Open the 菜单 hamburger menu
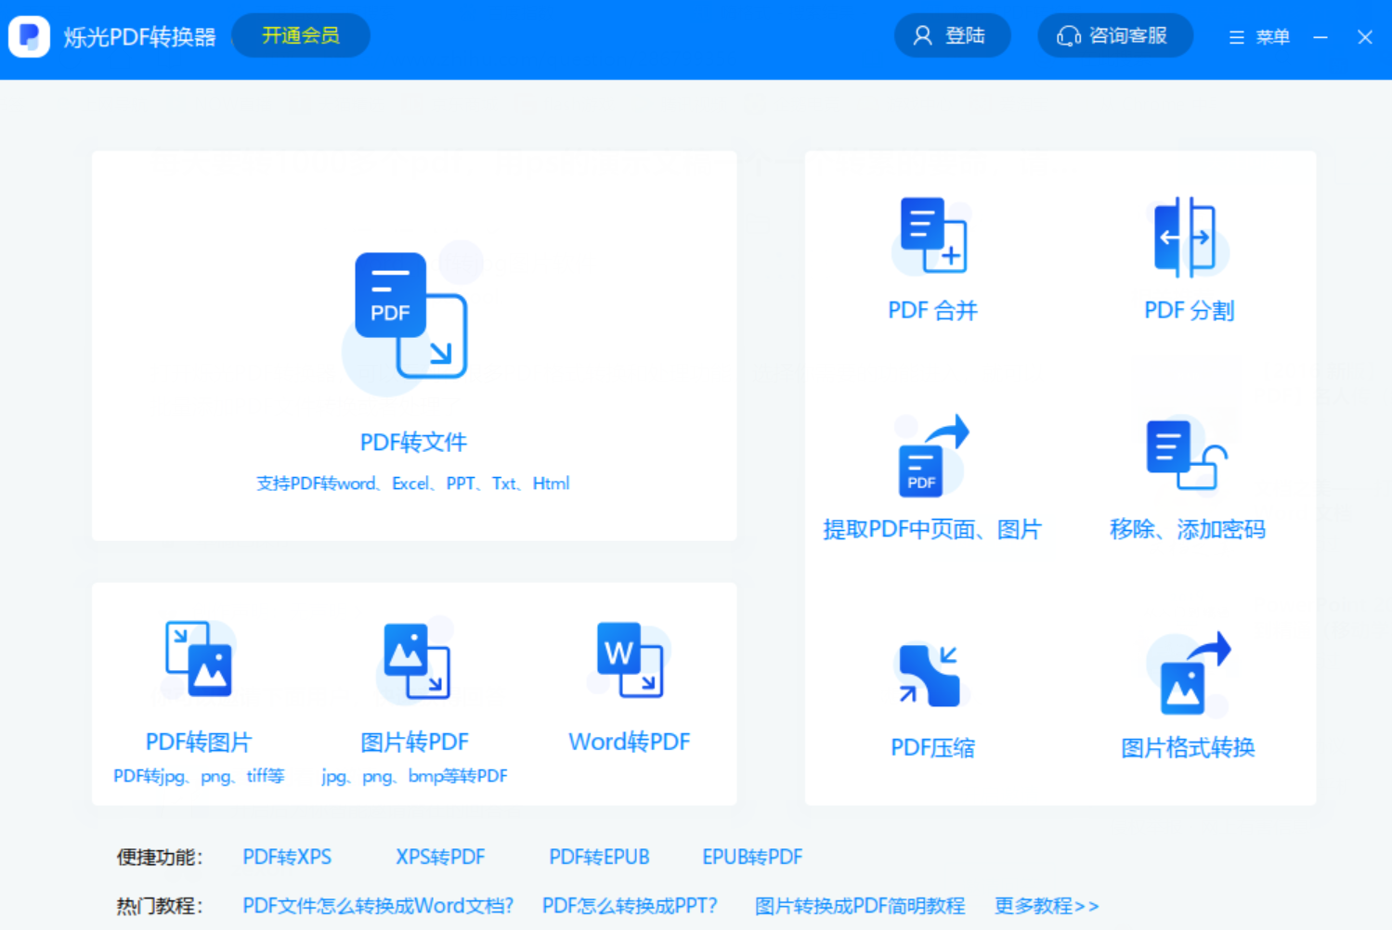This screenshot has width=1392, height=930. (x=1259, y=37)
